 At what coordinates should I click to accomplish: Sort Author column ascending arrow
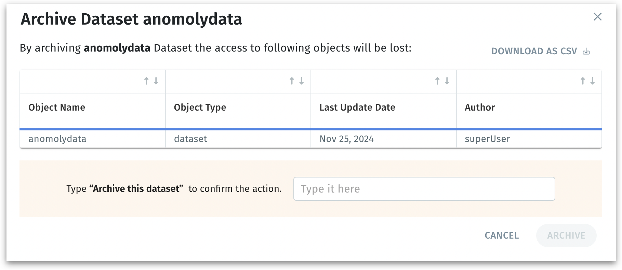point(583,81)
